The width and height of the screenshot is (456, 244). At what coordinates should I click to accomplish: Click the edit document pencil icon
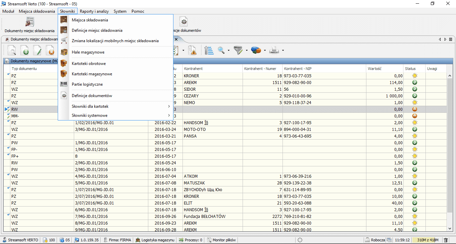pyautogui.click(x=37, y=51)
